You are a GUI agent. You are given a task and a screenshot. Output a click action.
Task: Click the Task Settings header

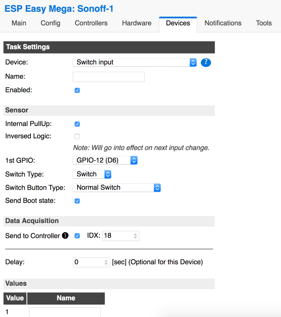coord(109,47)
